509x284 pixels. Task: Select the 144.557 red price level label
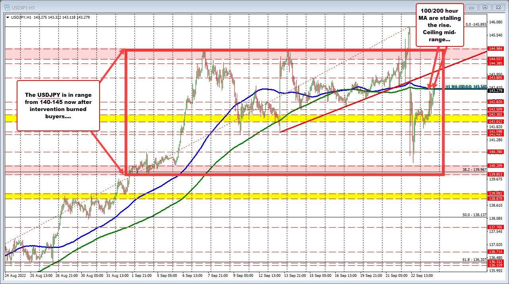(x=496, y=59)
